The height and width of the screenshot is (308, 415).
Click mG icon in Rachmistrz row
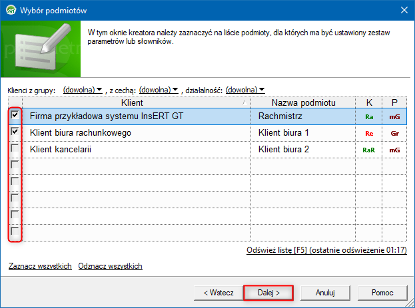(x=394, y=117)
